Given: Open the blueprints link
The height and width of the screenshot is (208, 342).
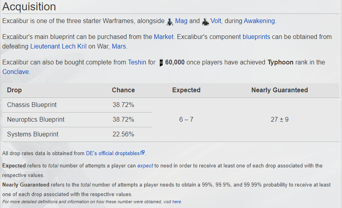Looking at the screenshot, I should tap(256, 37).
